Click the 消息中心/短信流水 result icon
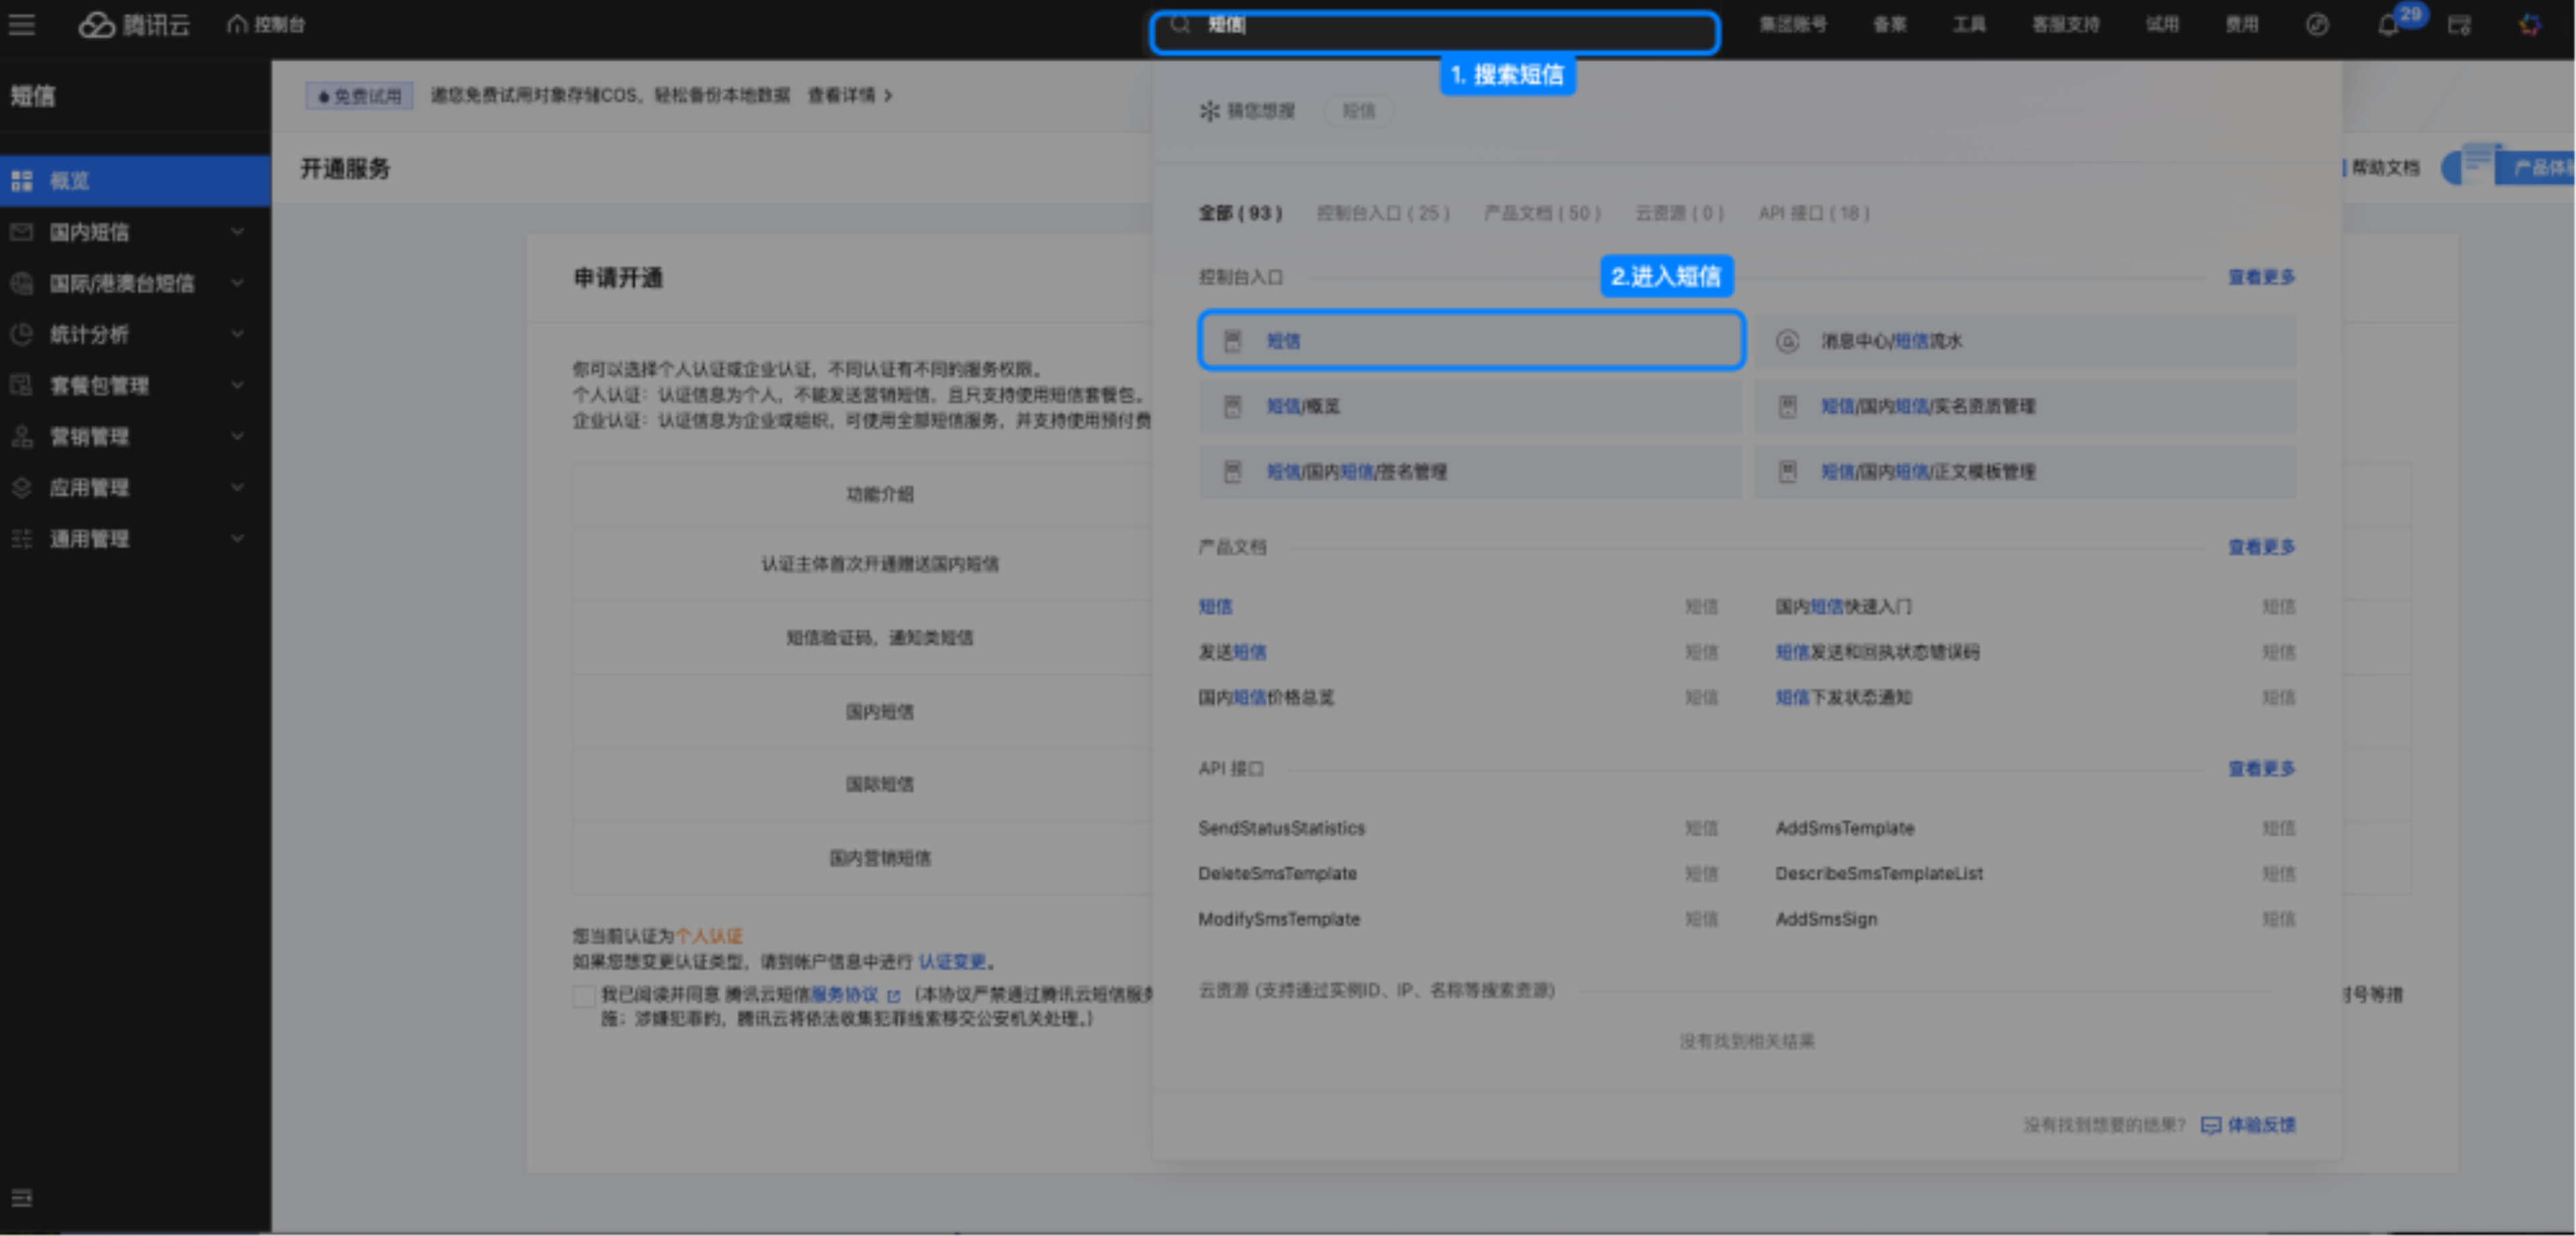This screenshot has height=1236, width=2576. tap(1787, 341)
